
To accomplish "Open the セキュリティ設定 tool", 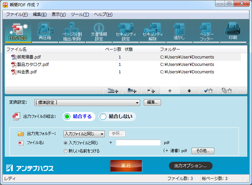I will pos(126,32).
